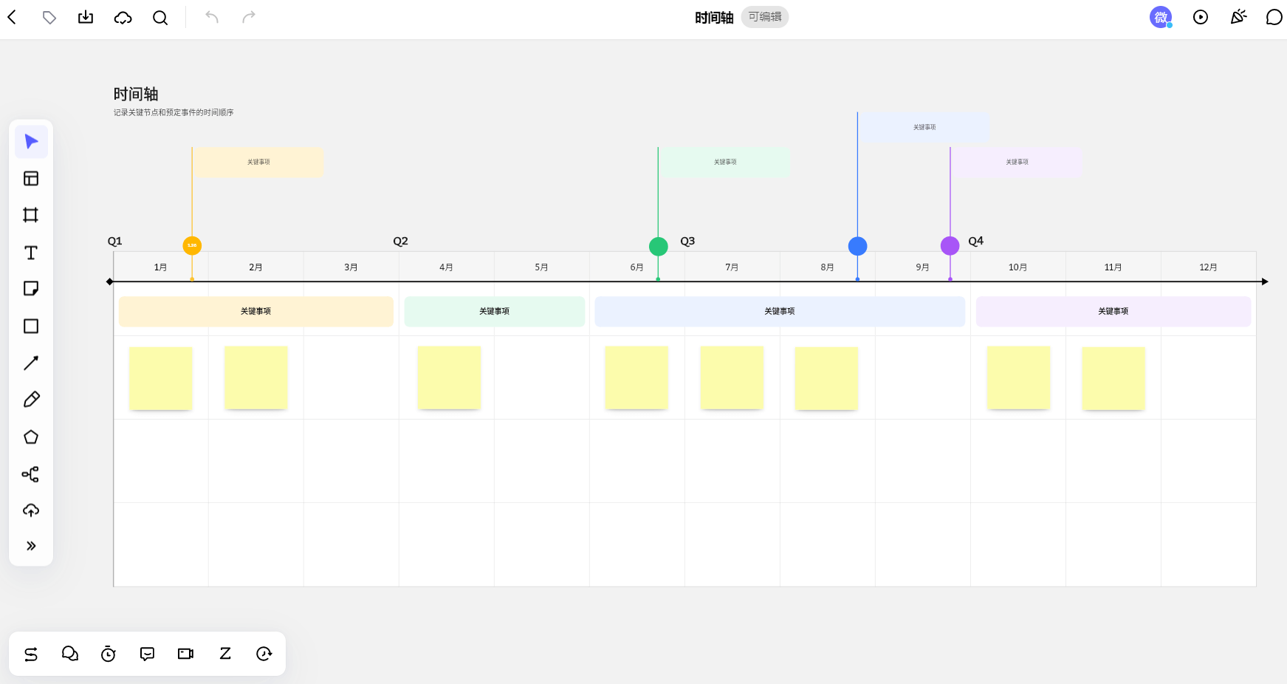Select the blue Q3 关键事项 bar

point(780,311)
